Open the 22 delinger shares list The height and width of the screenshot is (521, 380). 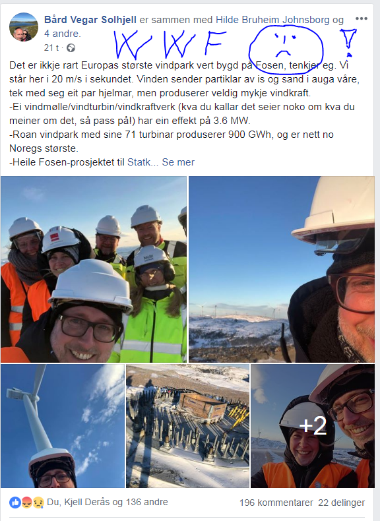click(x=342, y=503)
